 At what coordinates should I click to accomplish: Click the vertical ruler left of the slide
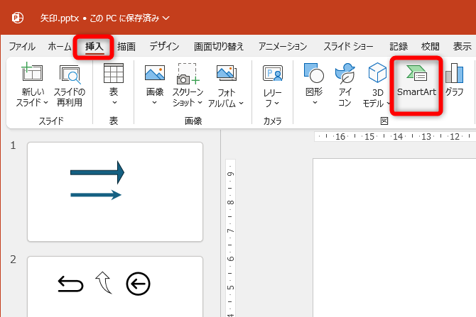click(x=230, y=238)
